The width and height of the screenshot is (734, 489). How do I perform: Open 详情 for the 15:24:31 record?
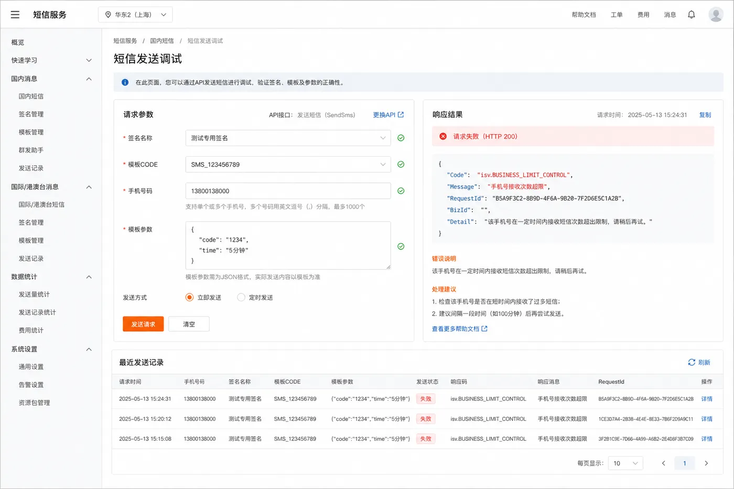coord(707,399)
